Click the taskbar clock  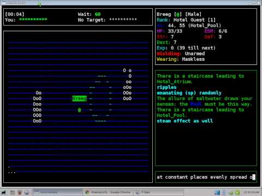pyautogui.click(x=252, y=192)
